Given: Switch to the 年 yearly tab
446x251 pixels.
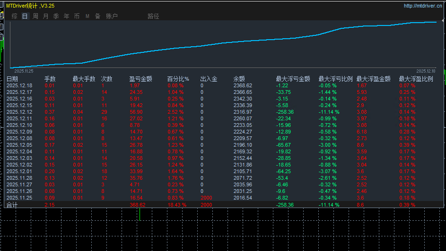Looking at the screenshot, I should [66, 16].
